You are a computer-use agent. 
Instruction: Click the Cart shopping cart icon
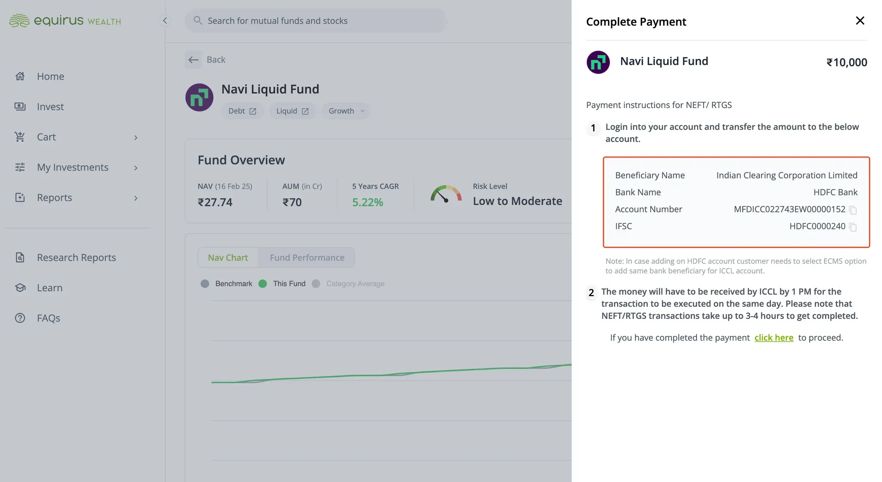click(x=20, y=137)
